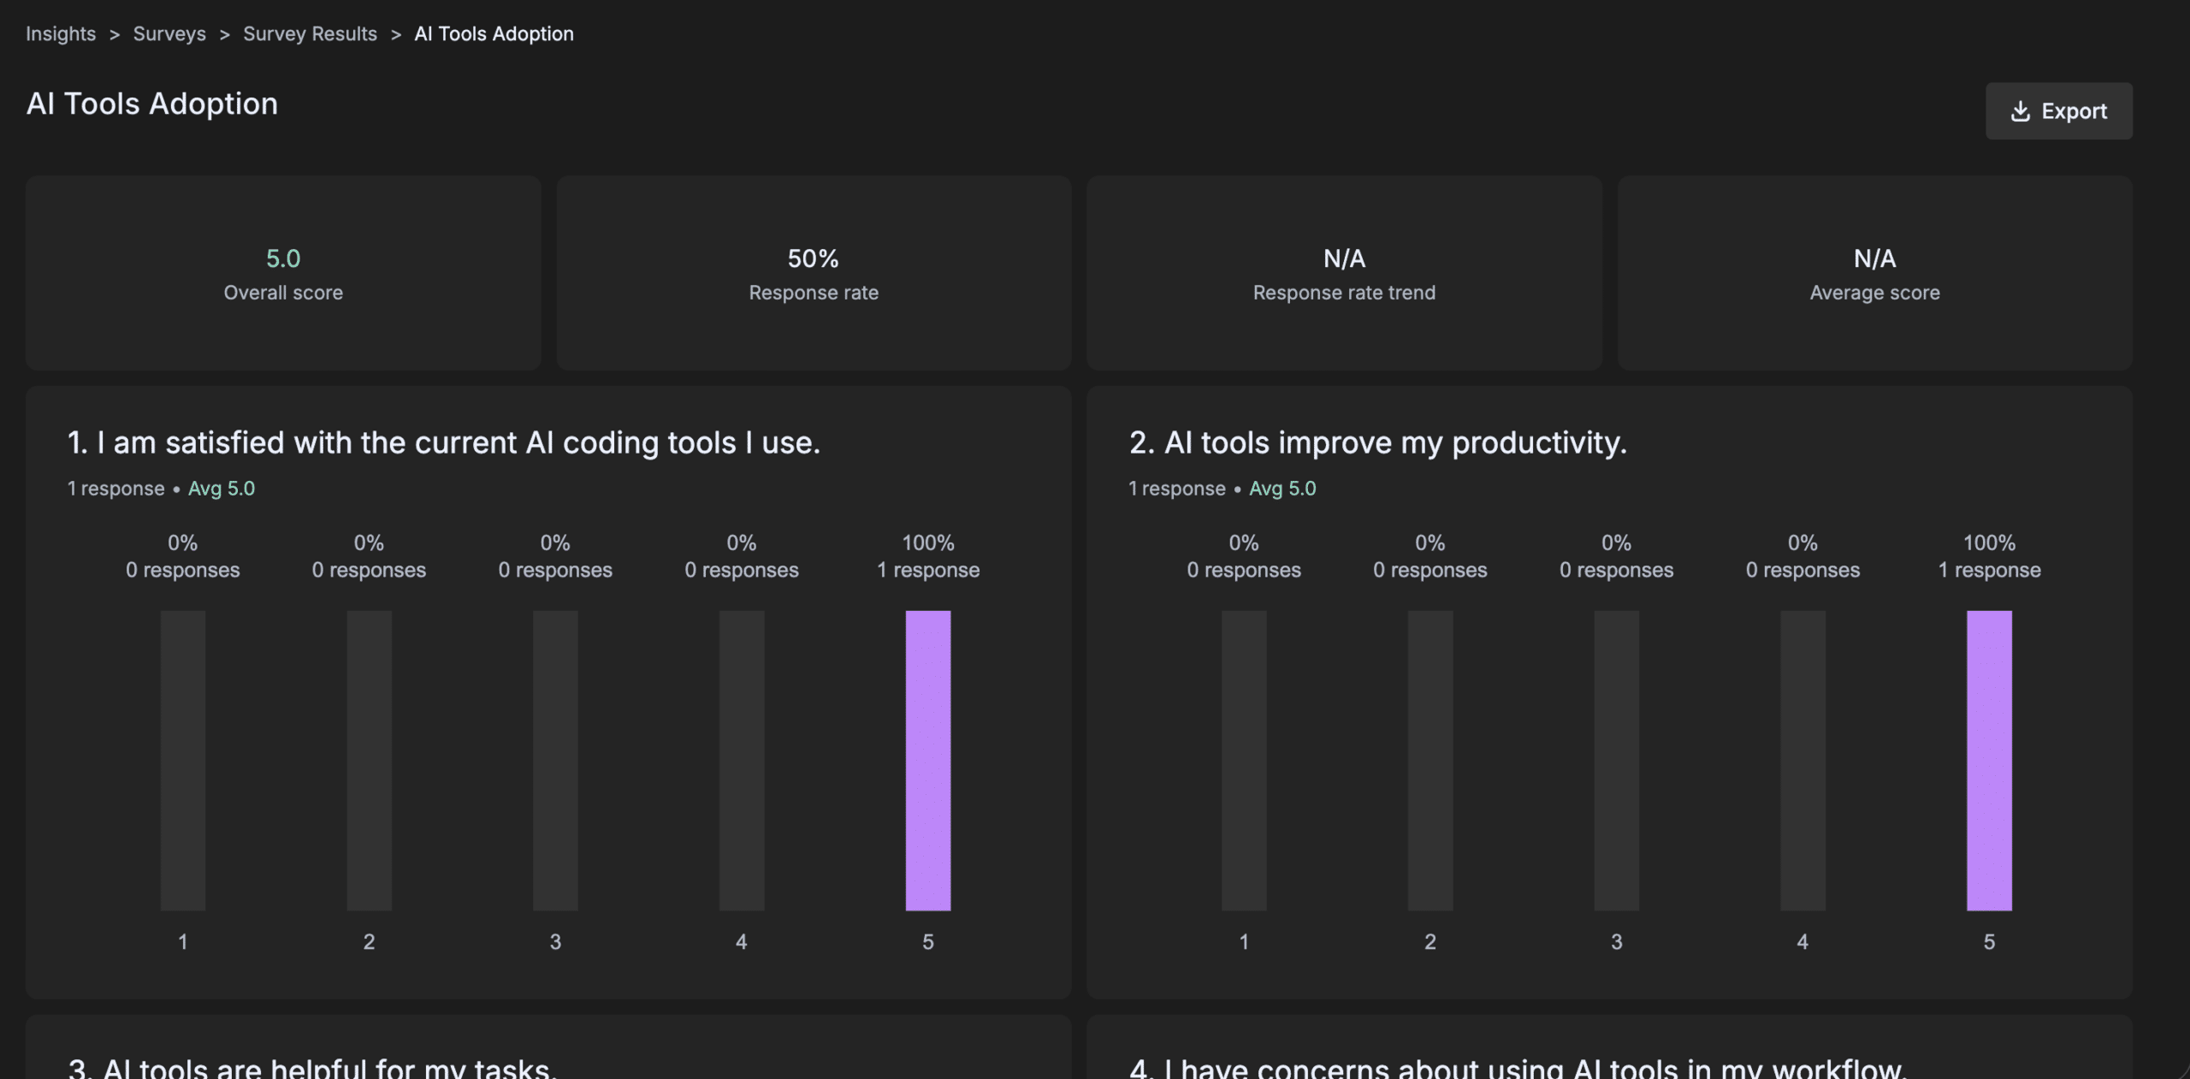Click the download icon inside Export button
This screenshot has height=1079, width=2190.
click(2021, 110)
